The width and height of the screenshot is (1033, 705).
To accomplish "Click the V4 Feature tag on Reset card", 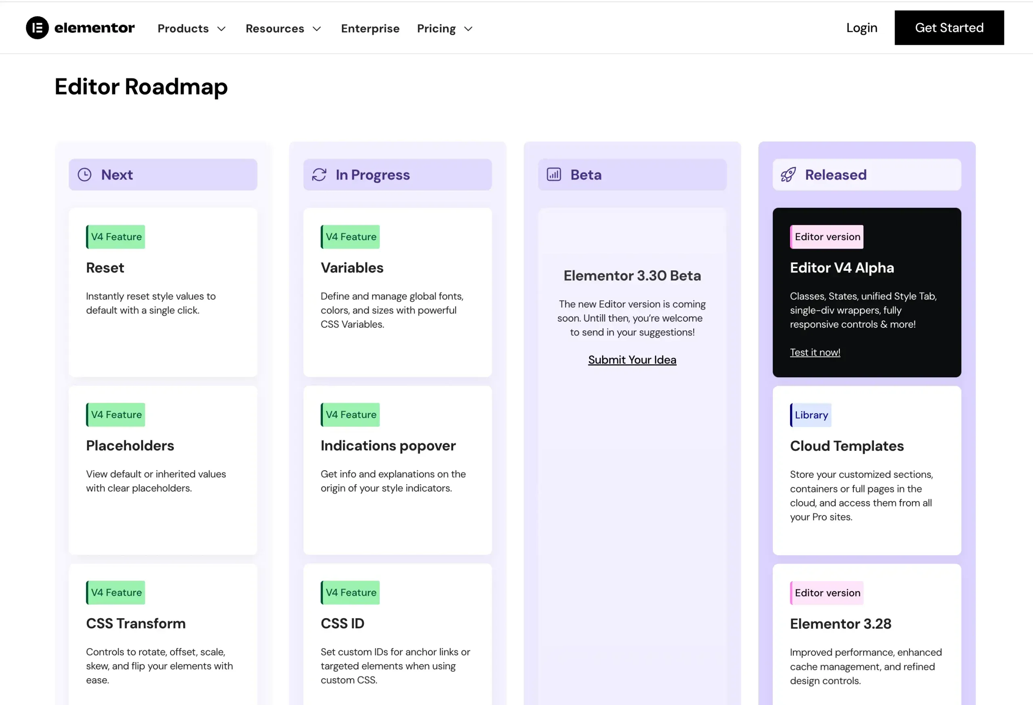I will click(x=115, y=237).
